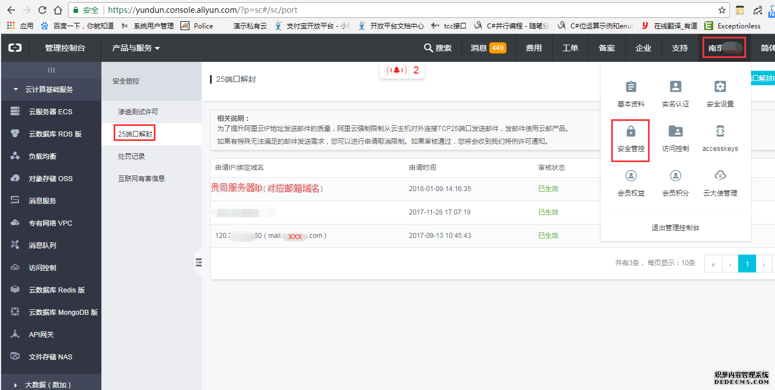Open the 产品与服务 dropdown
Image resolution: width=775 pixels, height=390 pixels.
point(134,47)
